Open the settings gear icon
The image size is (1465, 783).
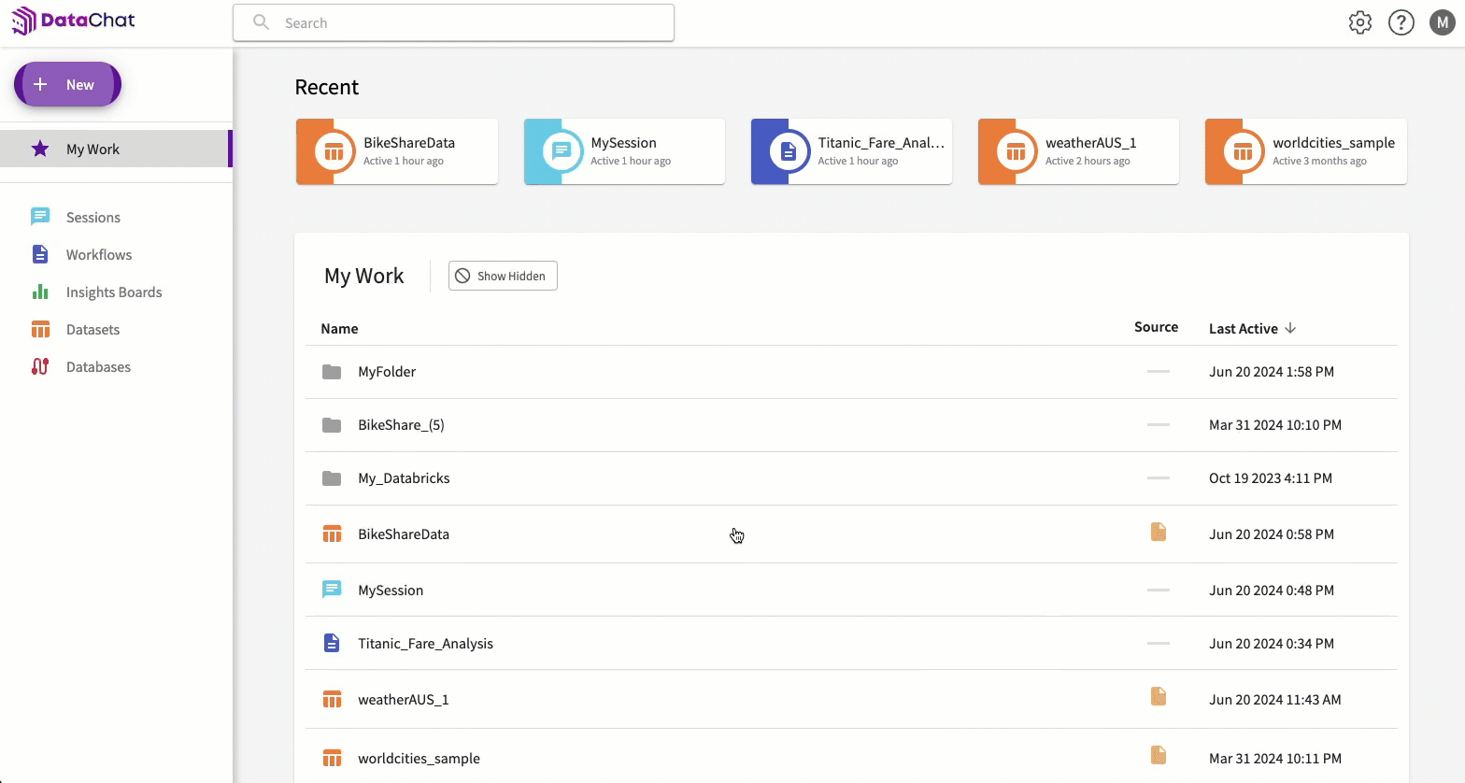(1360, 22)
